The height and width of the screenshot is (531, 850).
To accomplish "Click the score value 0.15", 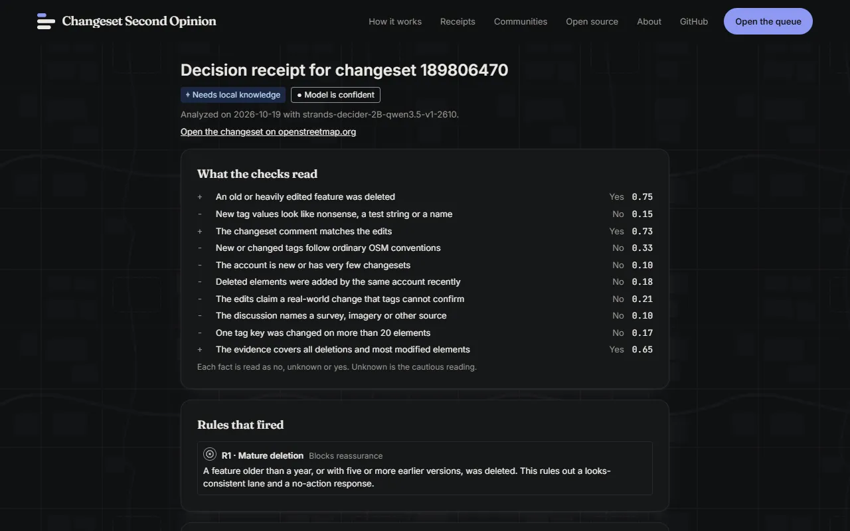I will point(642,214).
